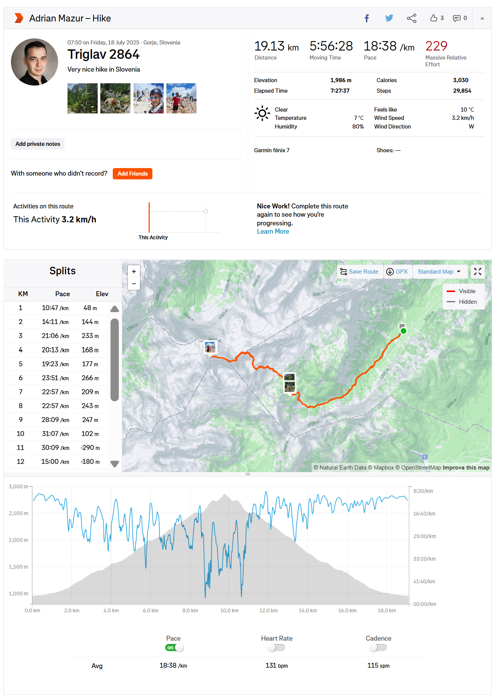Download the GPX file
The image size is (496, 699).
pos(398,272)
